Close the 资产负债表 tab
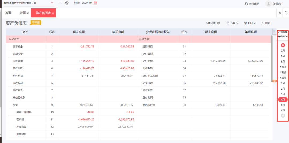Viewport: 289px width, 143px height. tap(53, 13)
